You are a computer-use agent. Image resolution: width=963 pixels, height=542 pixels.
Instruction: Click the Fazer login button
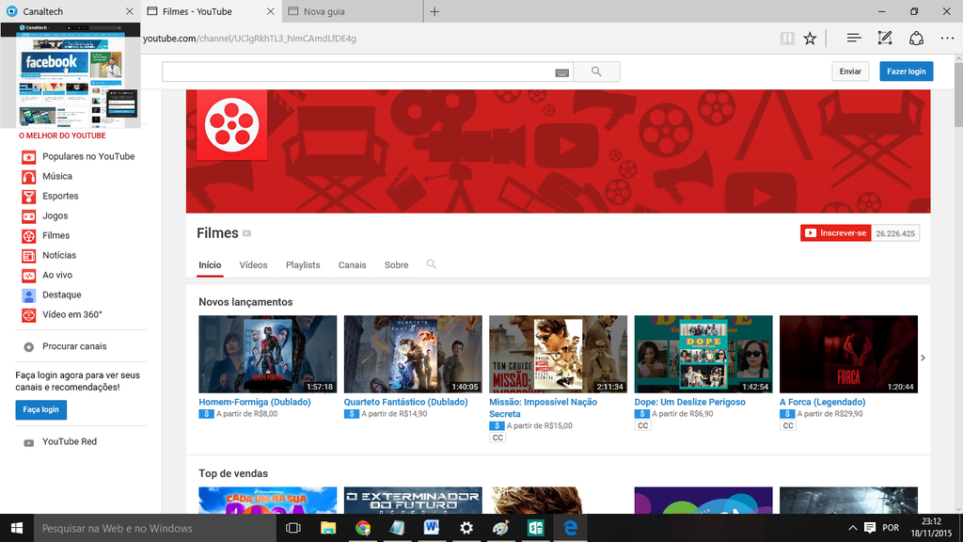click(x=906, y=72)
